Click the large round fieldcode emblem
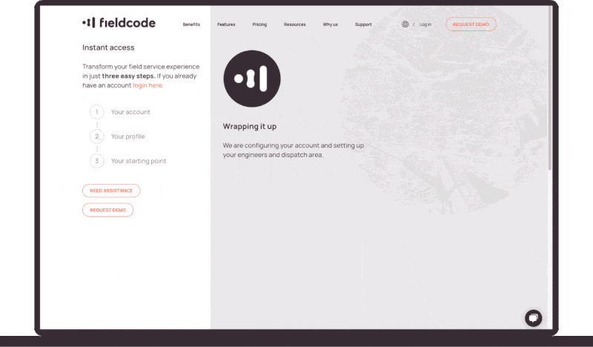 coord(252,79)
